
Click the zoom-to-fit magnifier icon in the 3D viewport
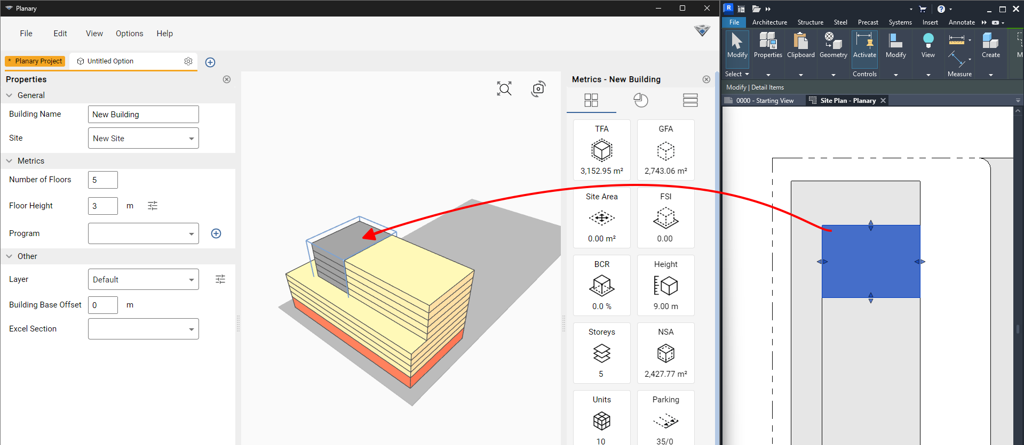[x=504, y=88]
